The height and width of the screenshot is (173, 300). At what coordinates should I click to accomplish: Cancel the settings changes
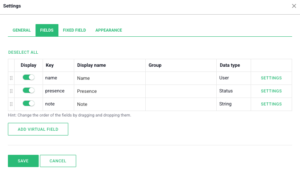pos(58,161)
